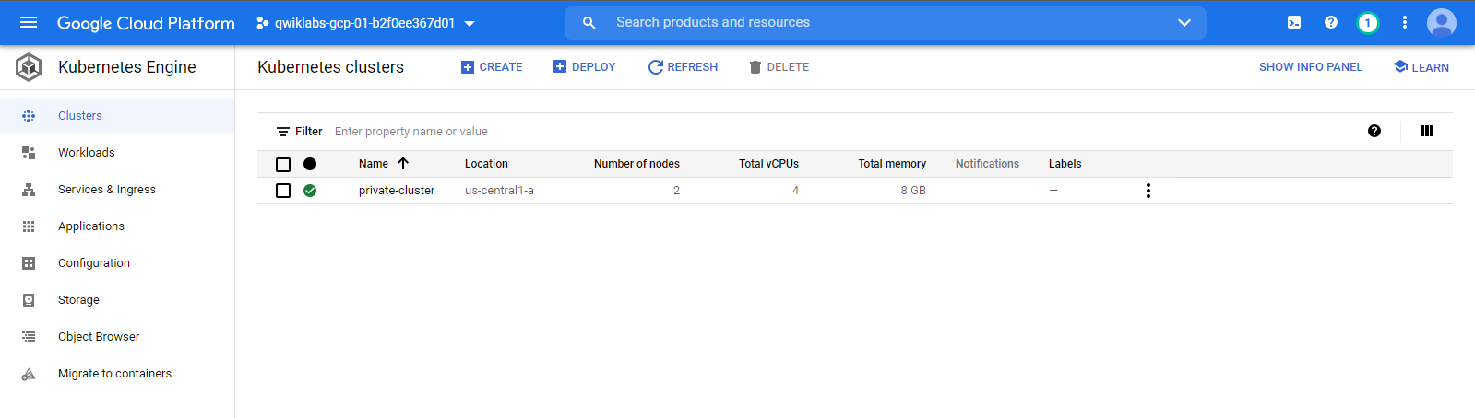
Task: Click the Workloads sidebar icon
Action: [x=29, y=153]
